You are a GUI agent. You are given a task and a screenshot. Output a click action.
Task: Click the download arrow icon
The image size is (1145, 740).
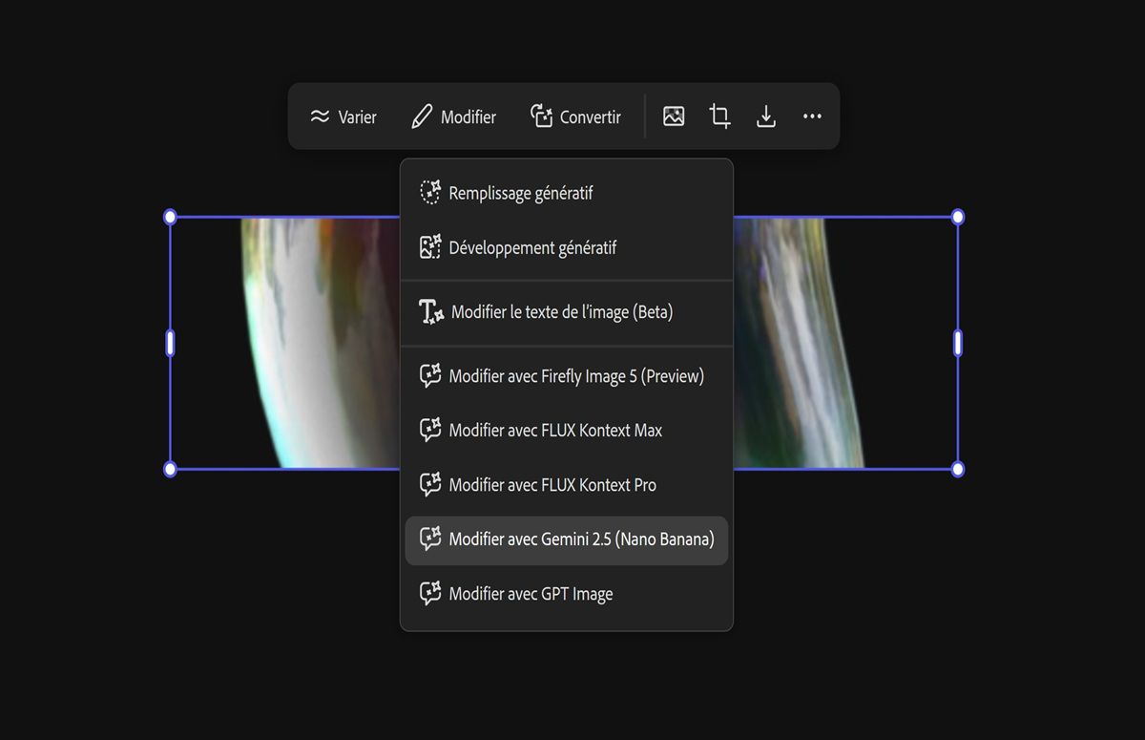[x=765, y=116]
